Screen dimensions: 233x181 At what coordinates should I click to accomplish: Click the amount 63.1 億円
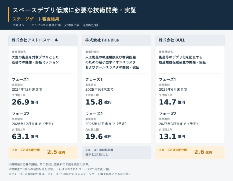(25, 136)
